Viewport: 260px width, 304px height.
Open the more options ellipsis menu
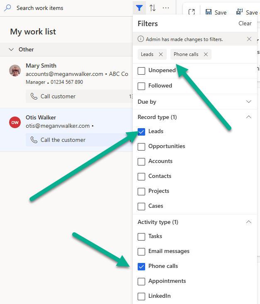(x=166, y=8)
